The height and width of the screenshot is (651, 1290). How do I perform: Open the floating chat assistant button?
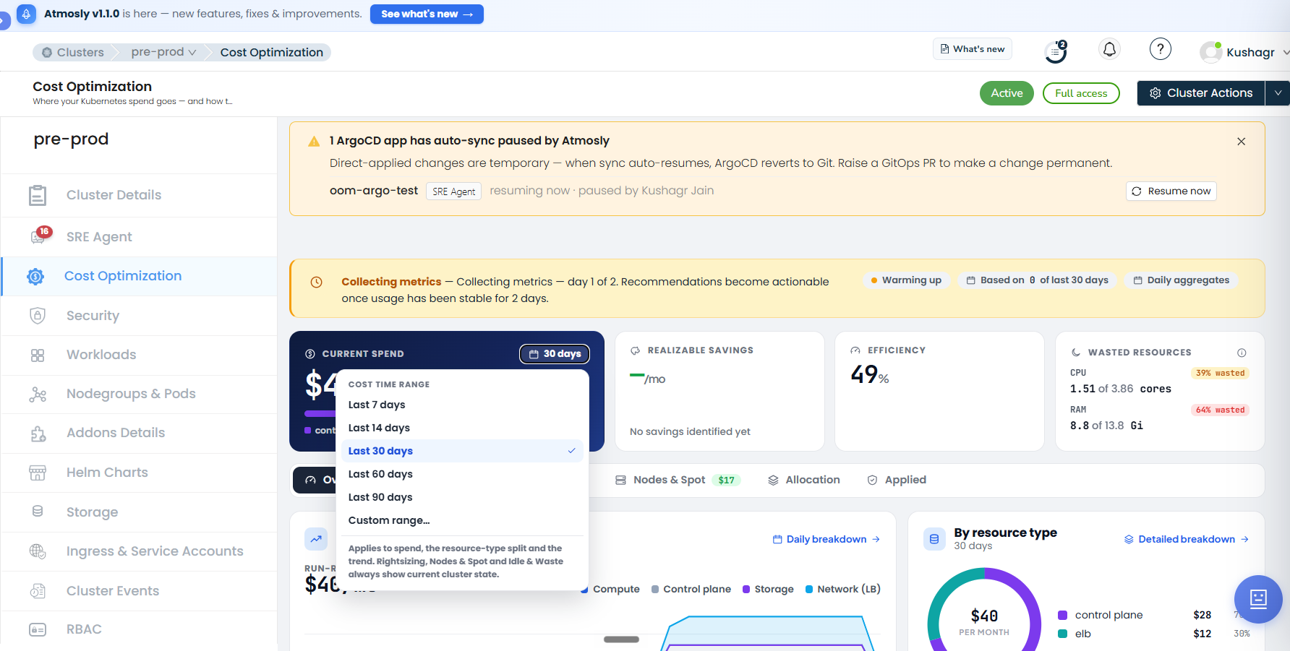(x=1258, y=599)
